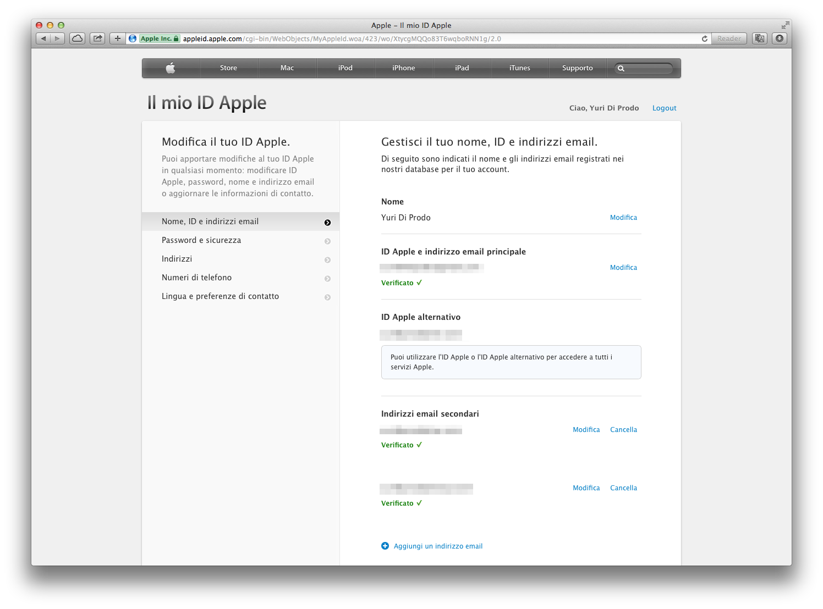Open the Indirizzi sidebar section
This screenshot has width=823, height=609.
tap(177, 259)
